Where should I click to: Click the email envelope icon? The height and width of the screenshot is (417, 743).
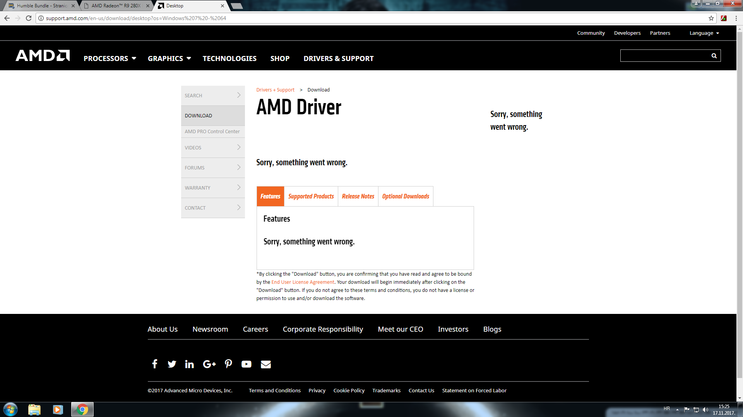[265, 364]
